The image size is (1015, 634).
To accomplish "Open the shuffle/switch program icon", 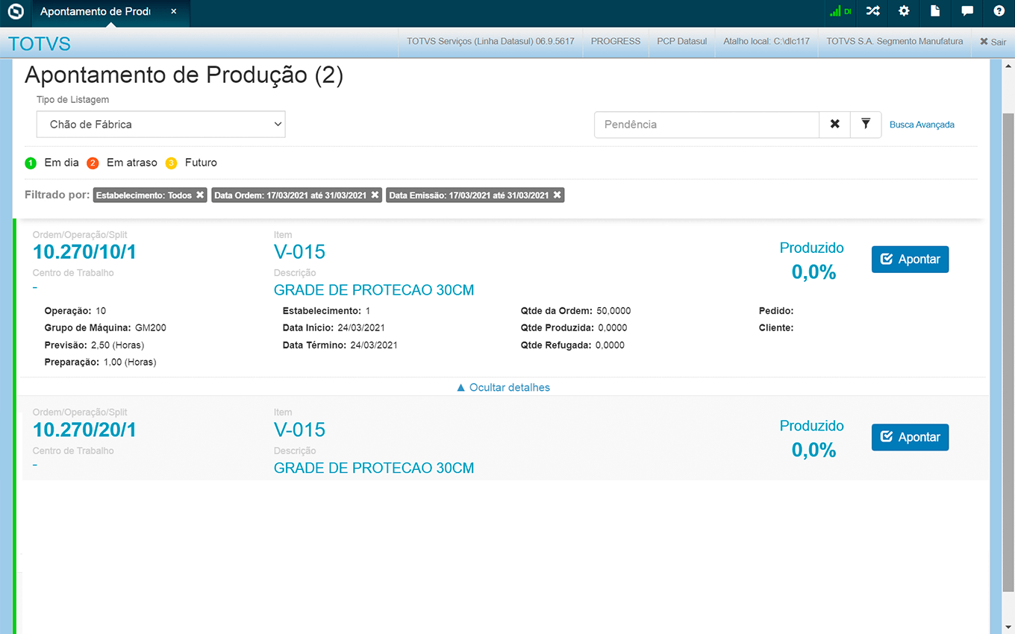I will [x=872, y=11].
